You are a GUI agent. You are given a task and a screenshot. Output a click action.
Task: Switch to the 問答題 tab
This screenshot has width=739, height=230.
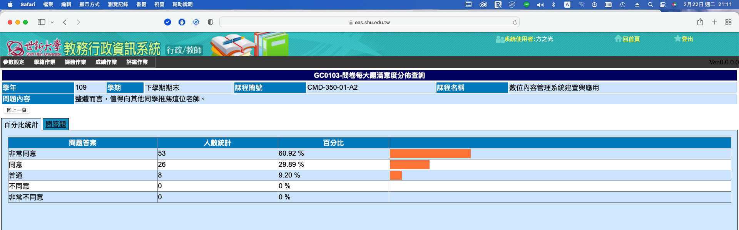click(56, 124)
